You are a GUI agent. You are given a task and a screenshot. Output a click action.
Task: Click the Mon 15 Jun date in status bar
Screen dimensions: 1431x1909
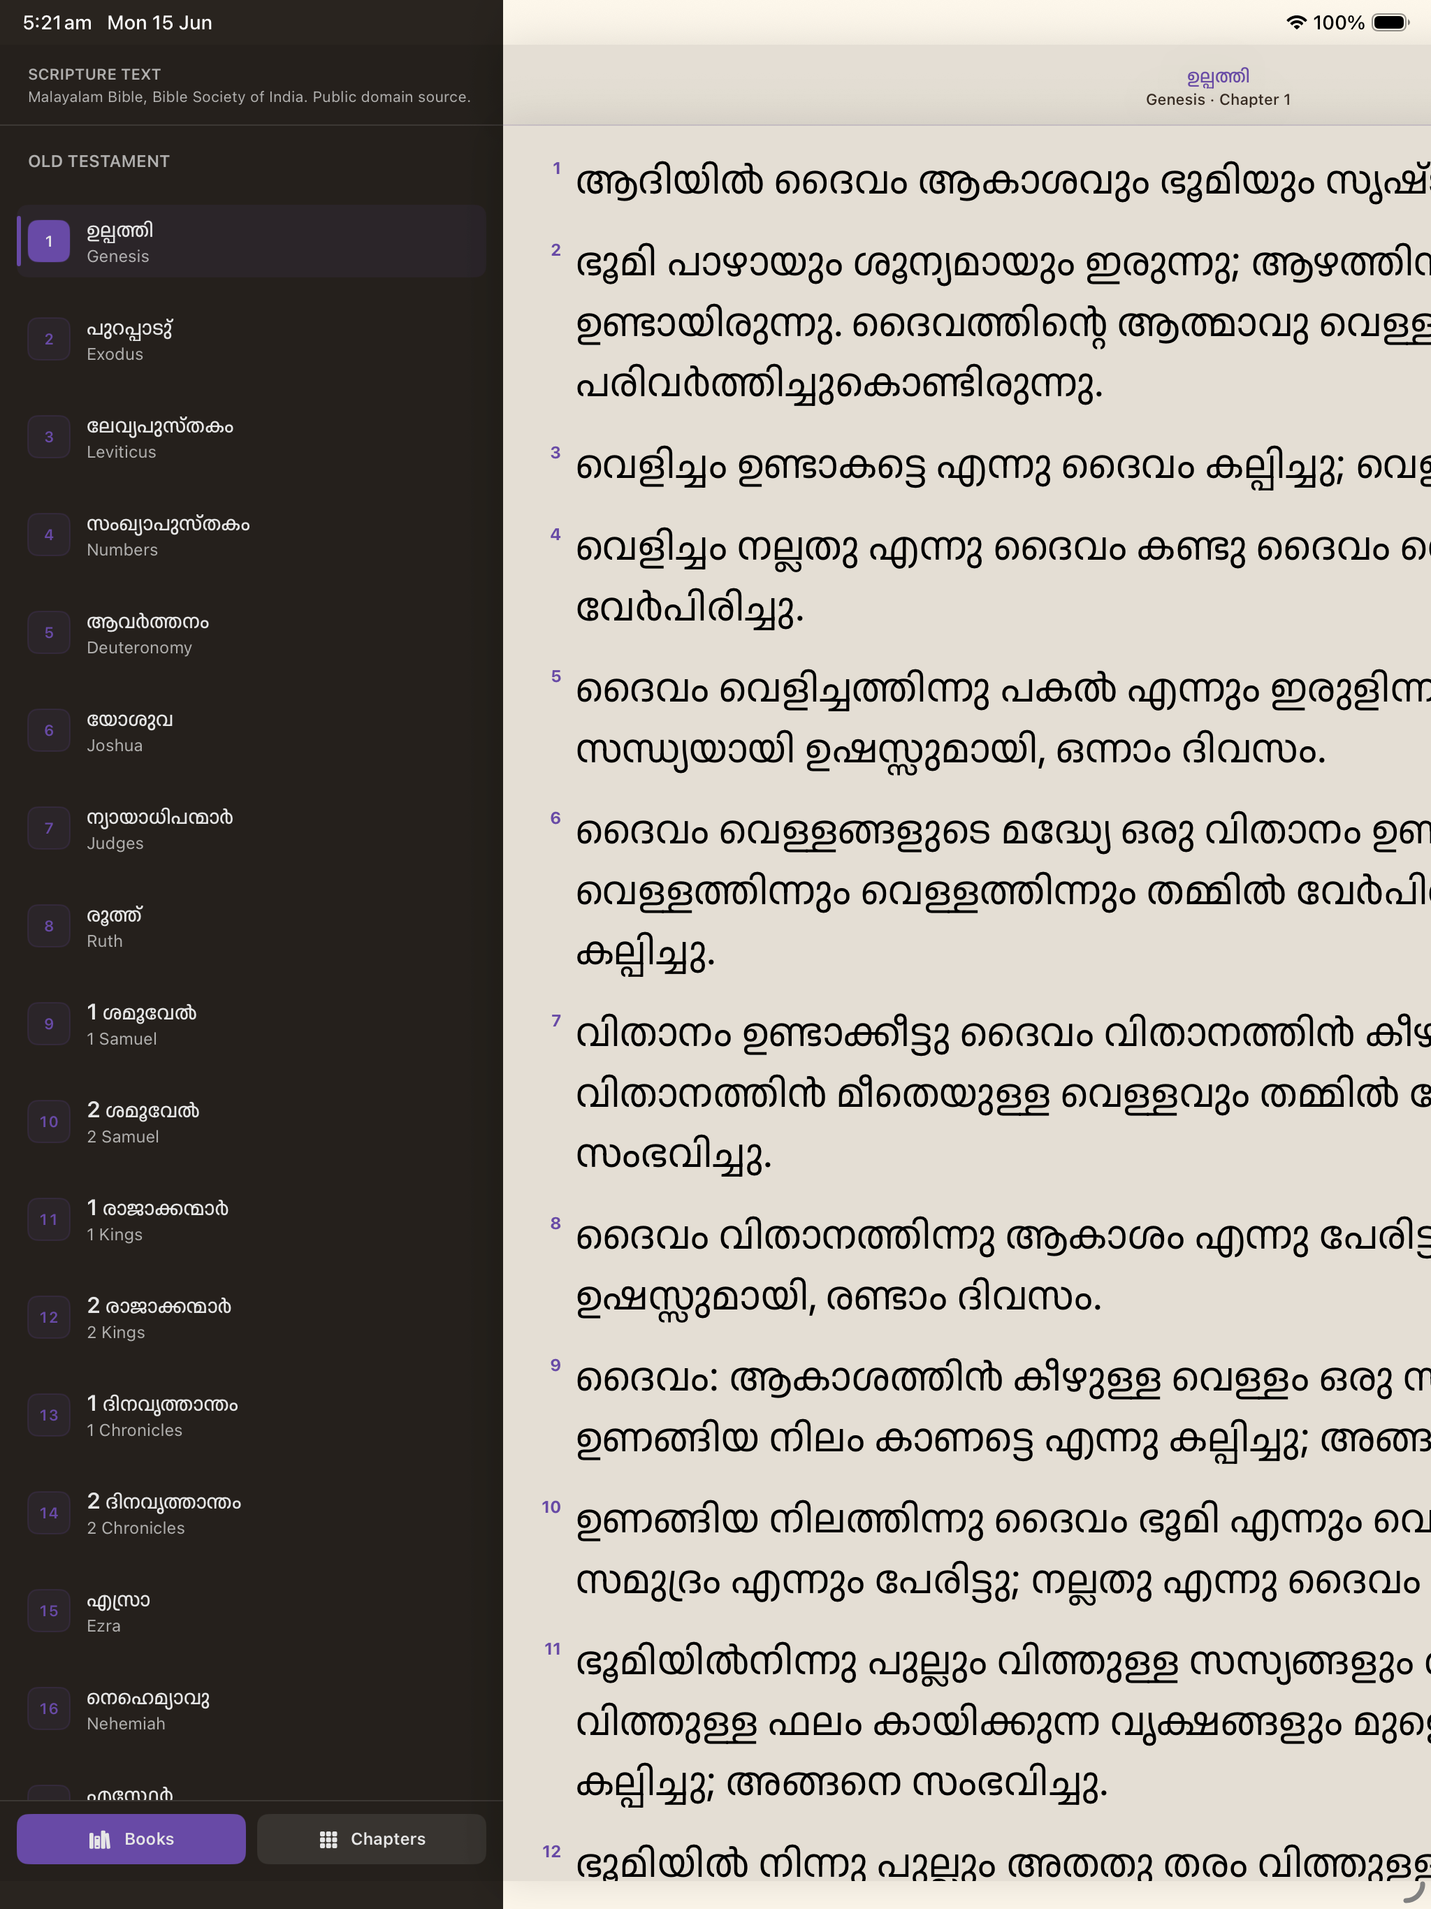coord(160,22)
